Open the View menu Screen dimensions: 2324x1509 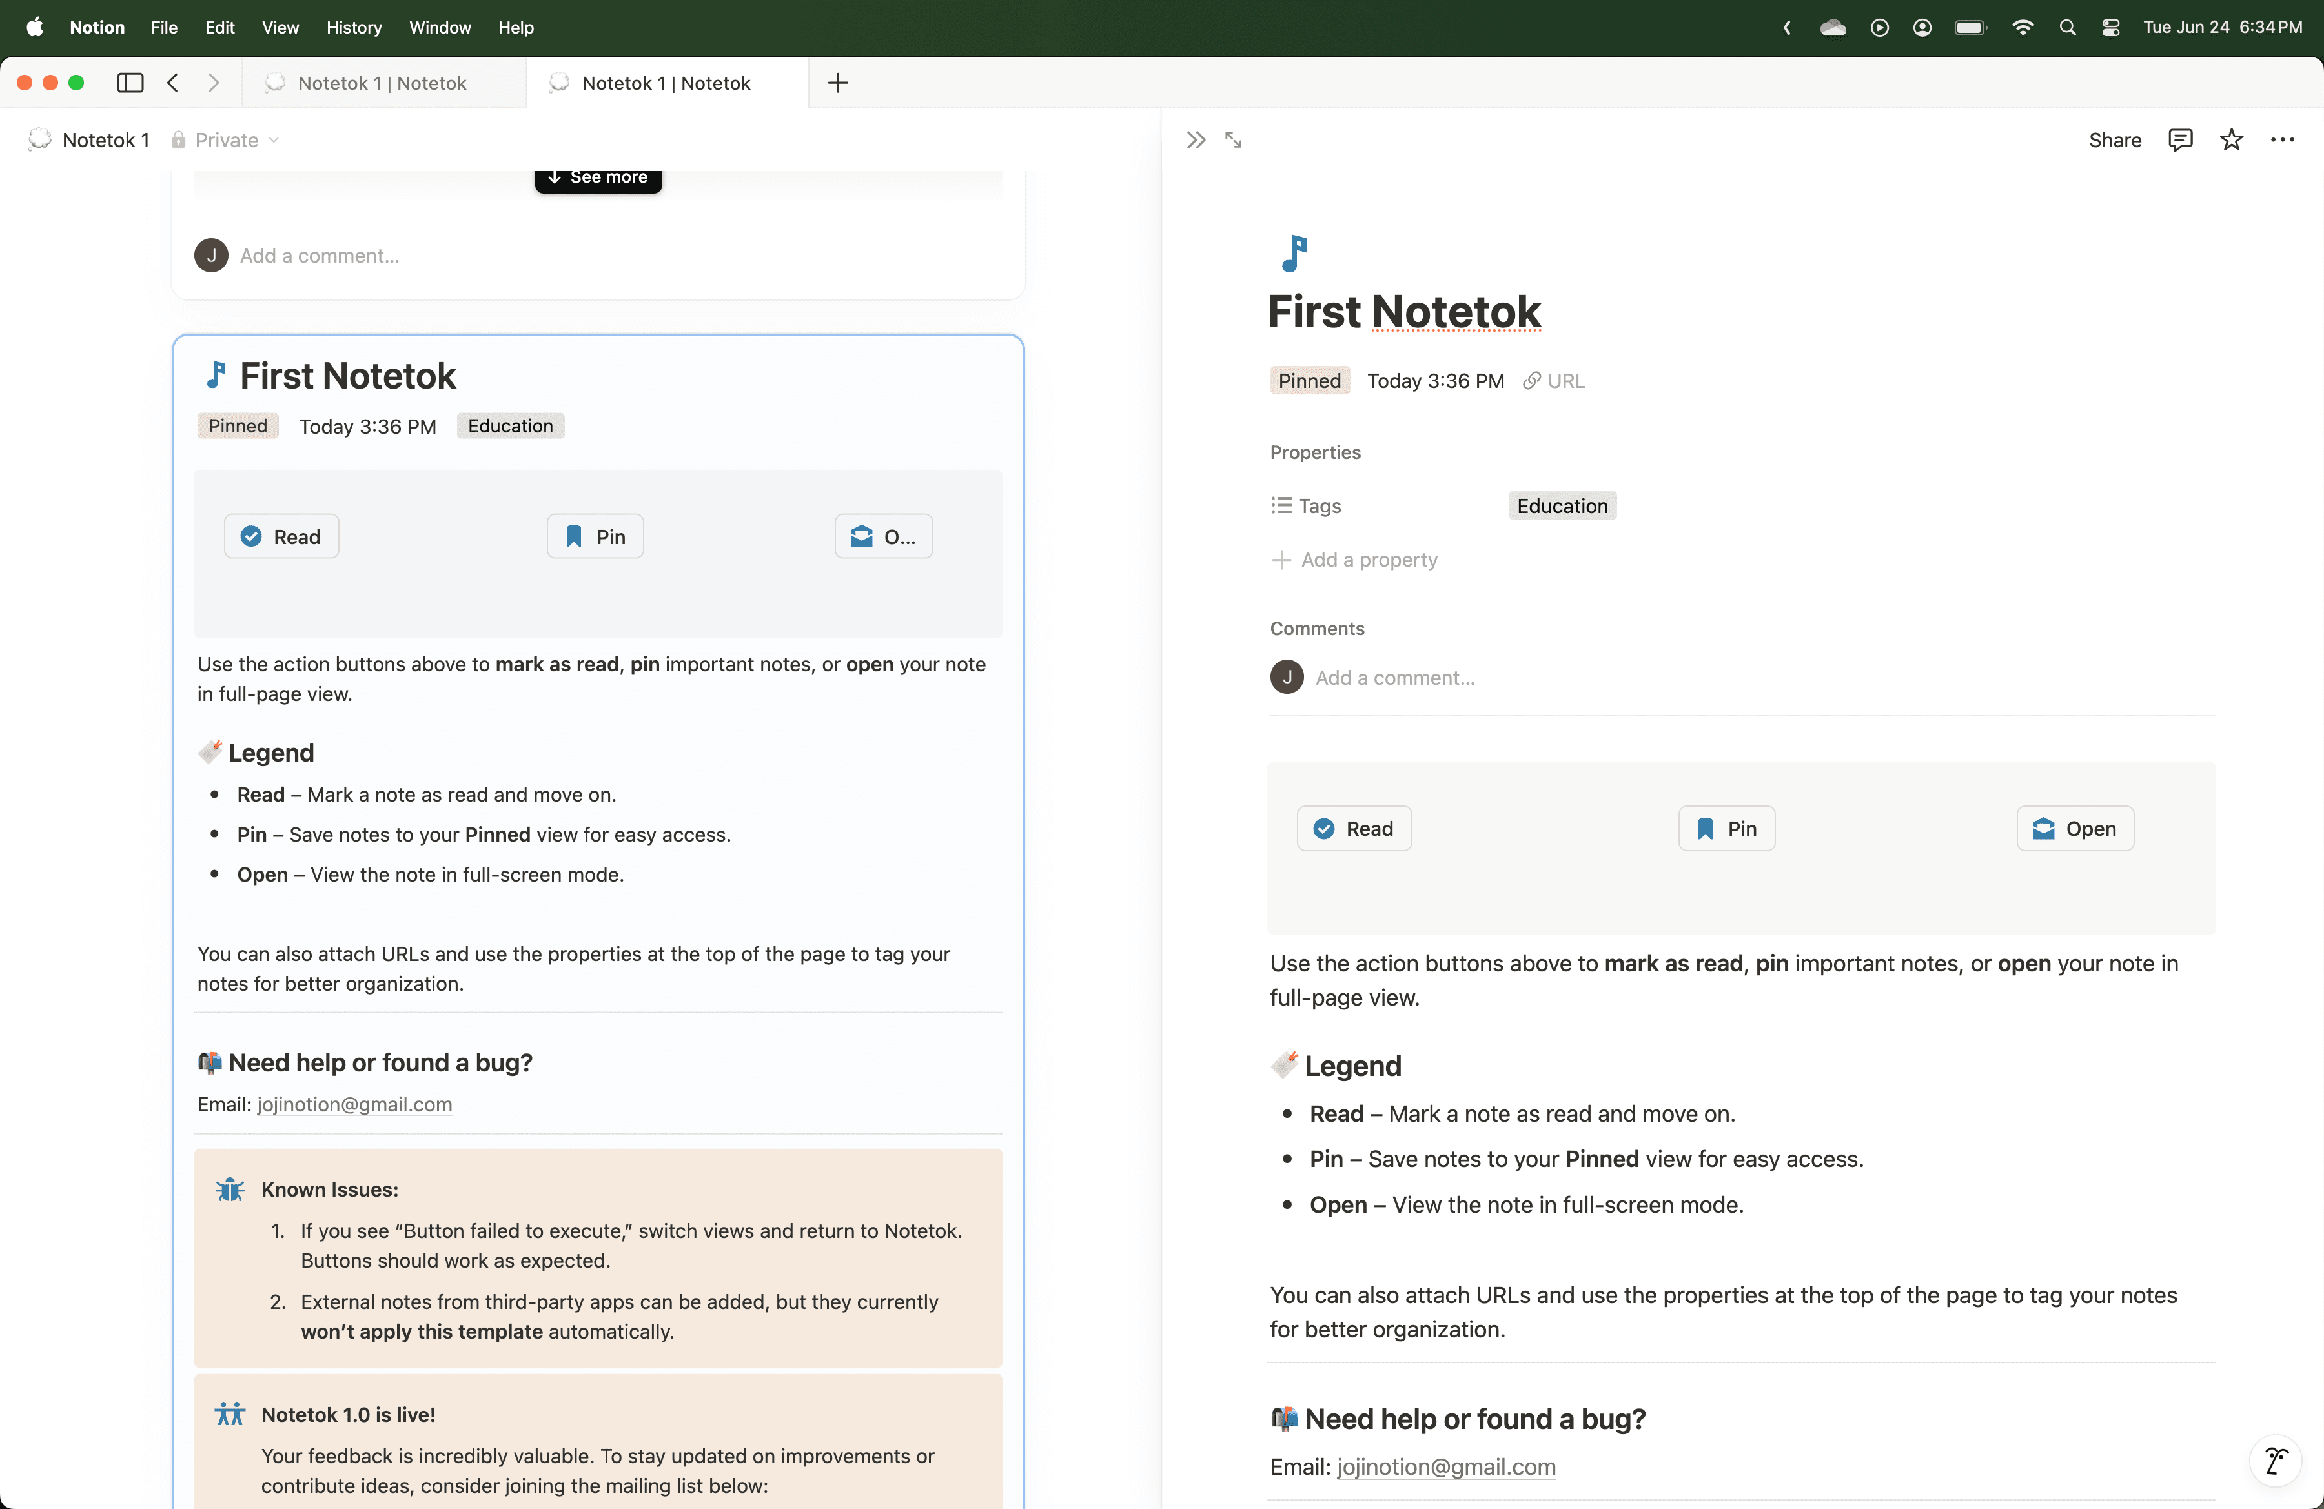pos(280,27)
